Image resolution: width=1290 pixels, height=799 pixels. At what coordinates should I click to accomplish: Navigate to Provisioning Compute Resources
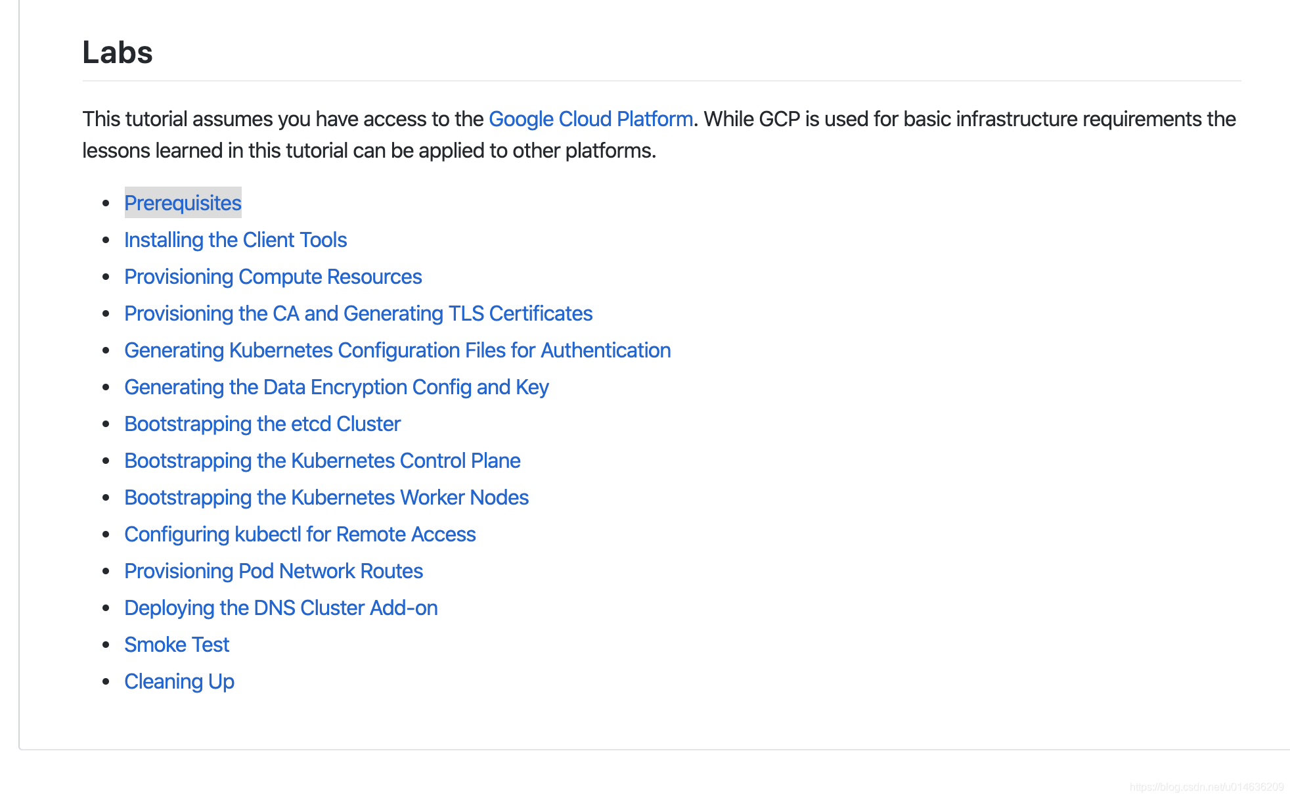[x=273, y=277]
